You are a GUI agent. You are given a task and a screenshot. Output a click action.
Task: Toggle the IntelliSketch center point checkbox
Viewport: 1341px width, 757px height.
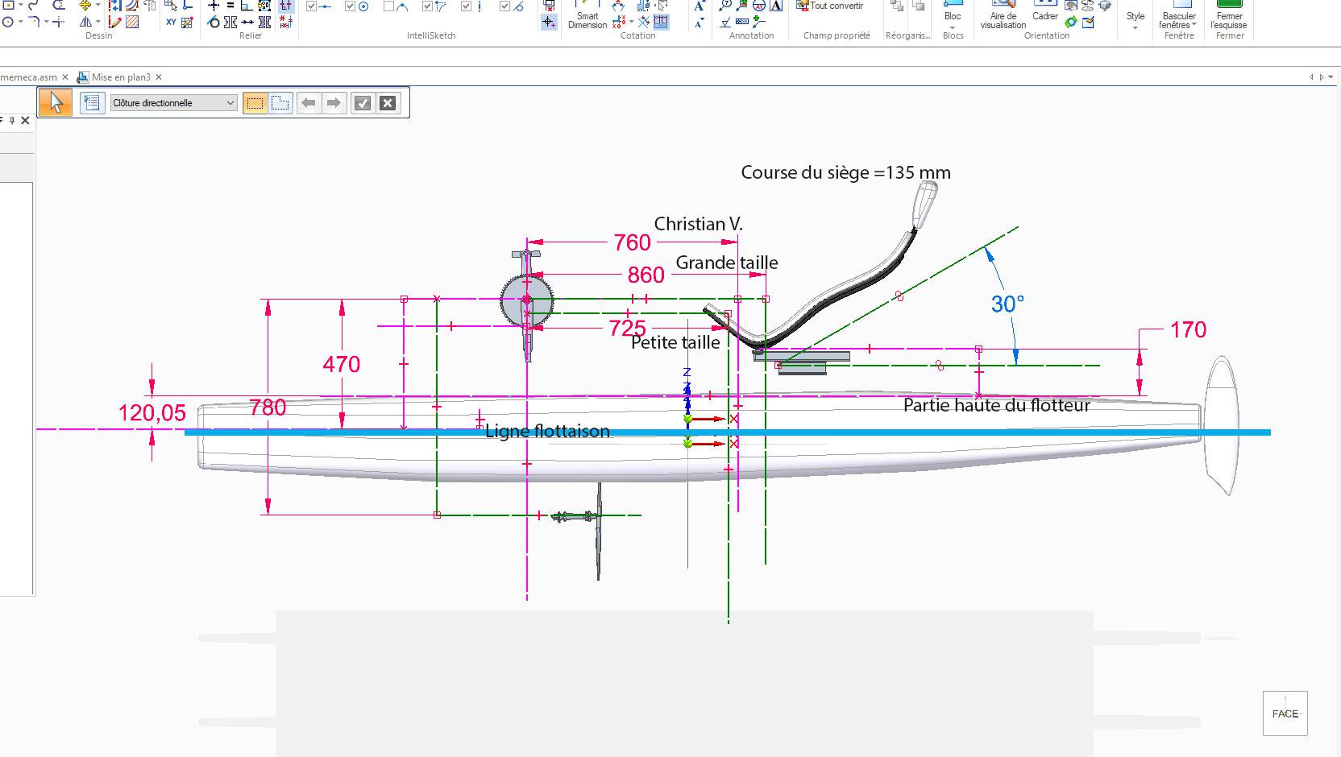351,6
